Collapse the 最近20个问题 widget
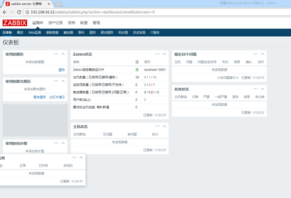 coord(263,54)
